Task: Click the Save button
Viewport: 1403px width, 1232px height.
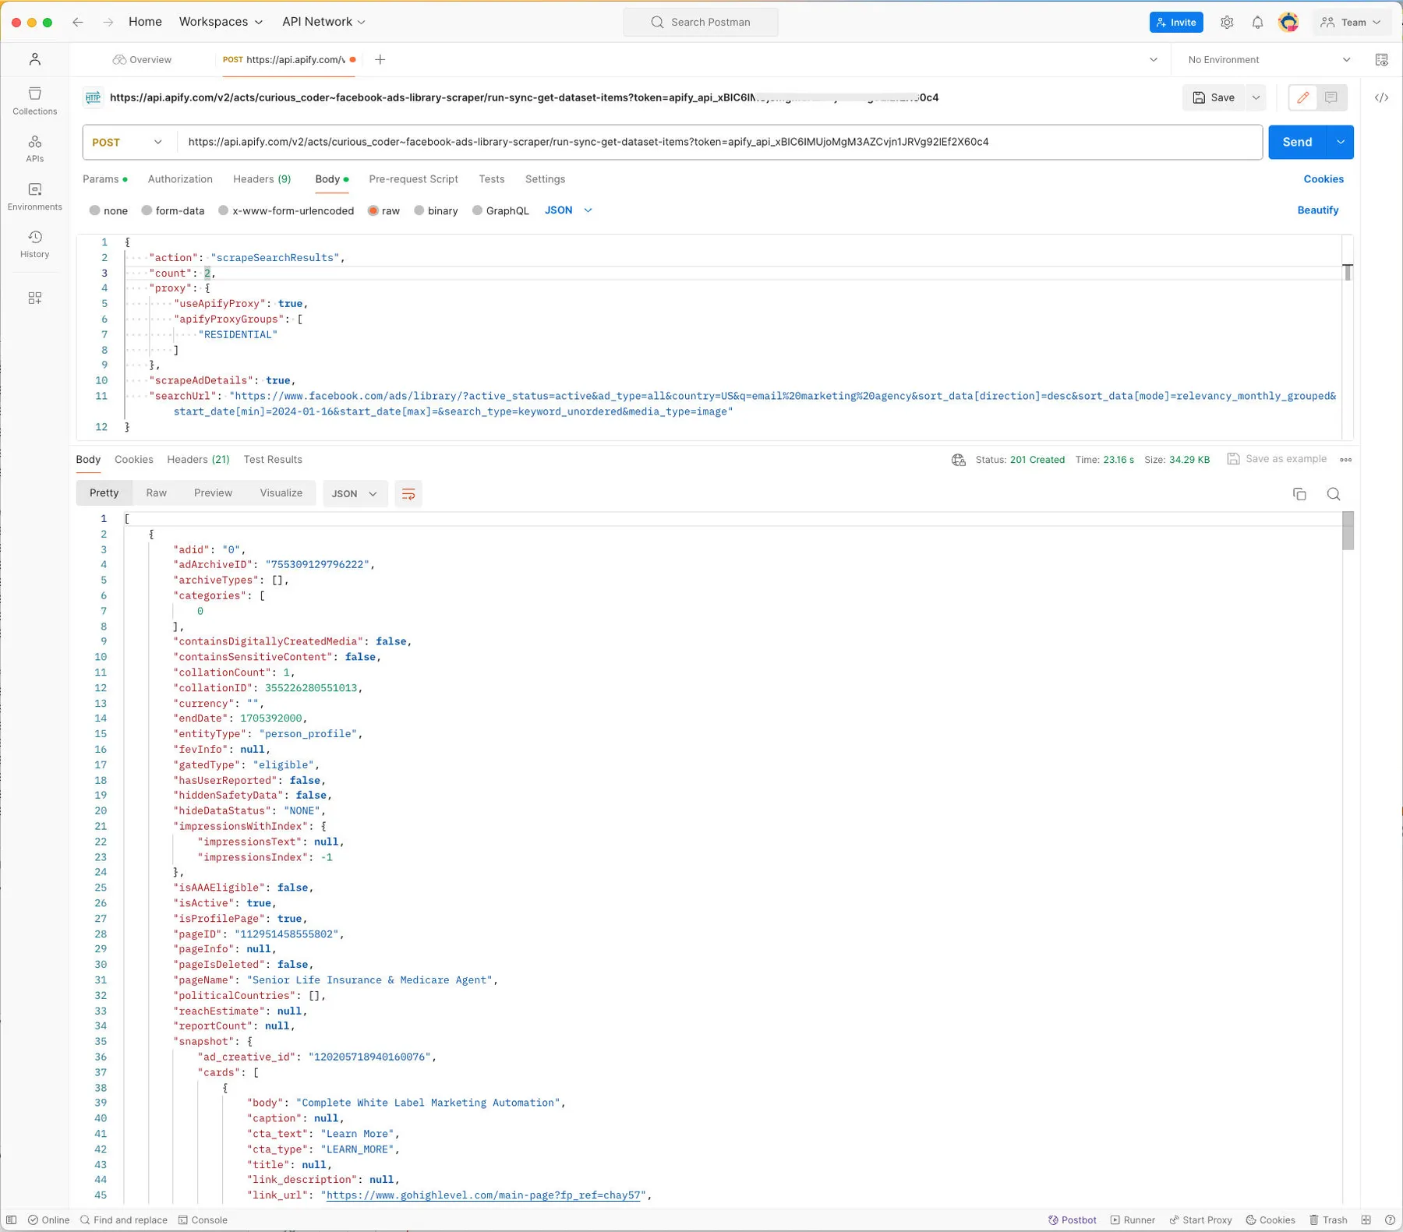Action: pos(1214,97)
